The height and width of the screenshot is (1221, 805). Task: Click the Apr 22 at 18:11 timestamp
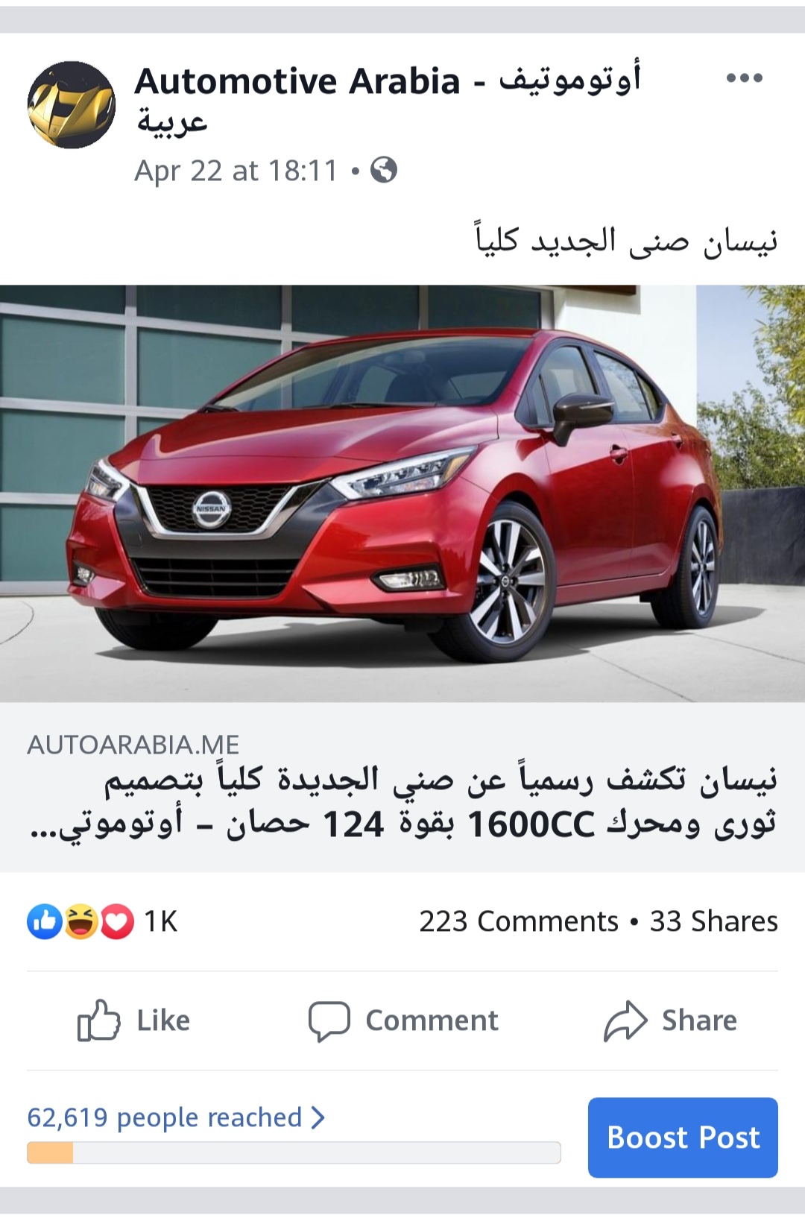pos(236,171)
